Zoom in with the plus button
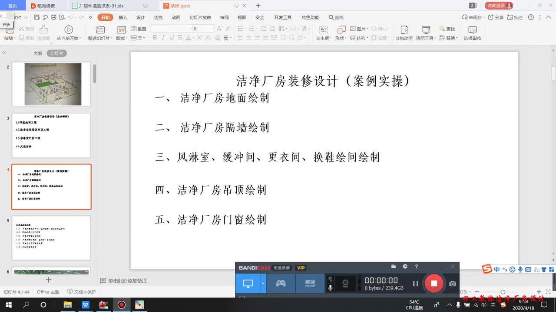 (539, 292)
